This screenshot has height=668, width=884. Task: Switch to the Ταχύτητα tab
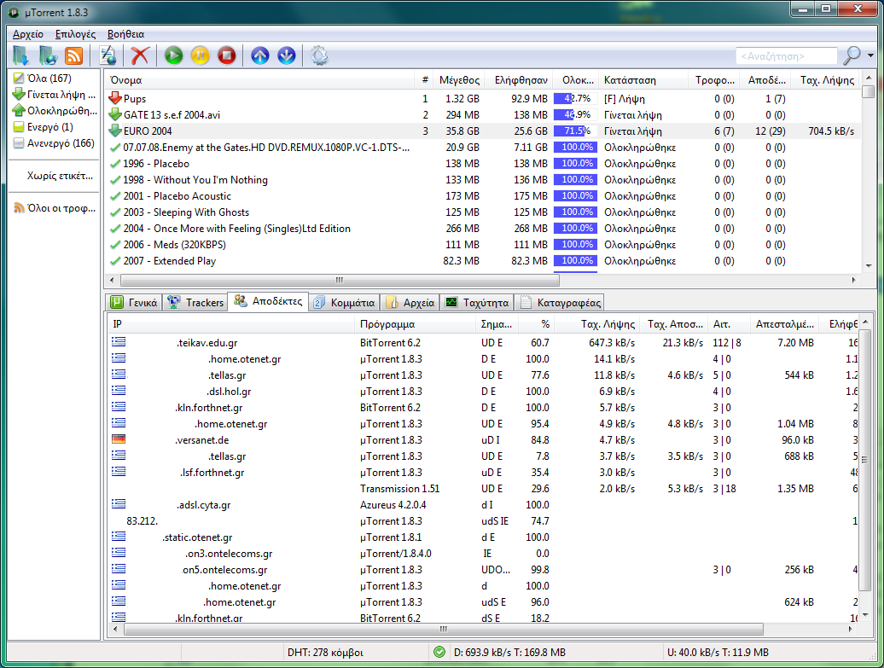click(x=476, y=303)
